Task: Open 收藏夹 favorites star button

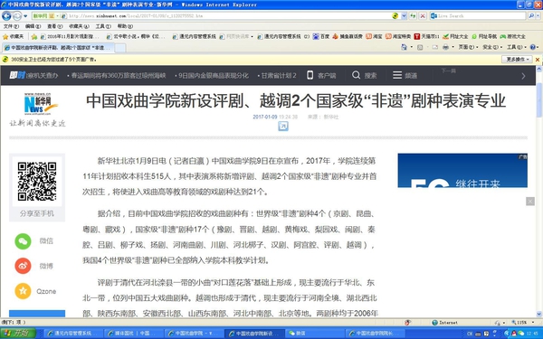Action: click(14, 36)
